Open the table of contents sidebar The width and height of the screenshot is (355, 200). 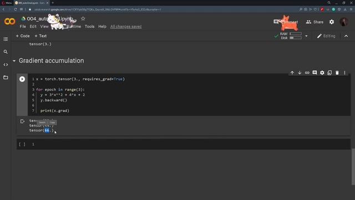6,39
